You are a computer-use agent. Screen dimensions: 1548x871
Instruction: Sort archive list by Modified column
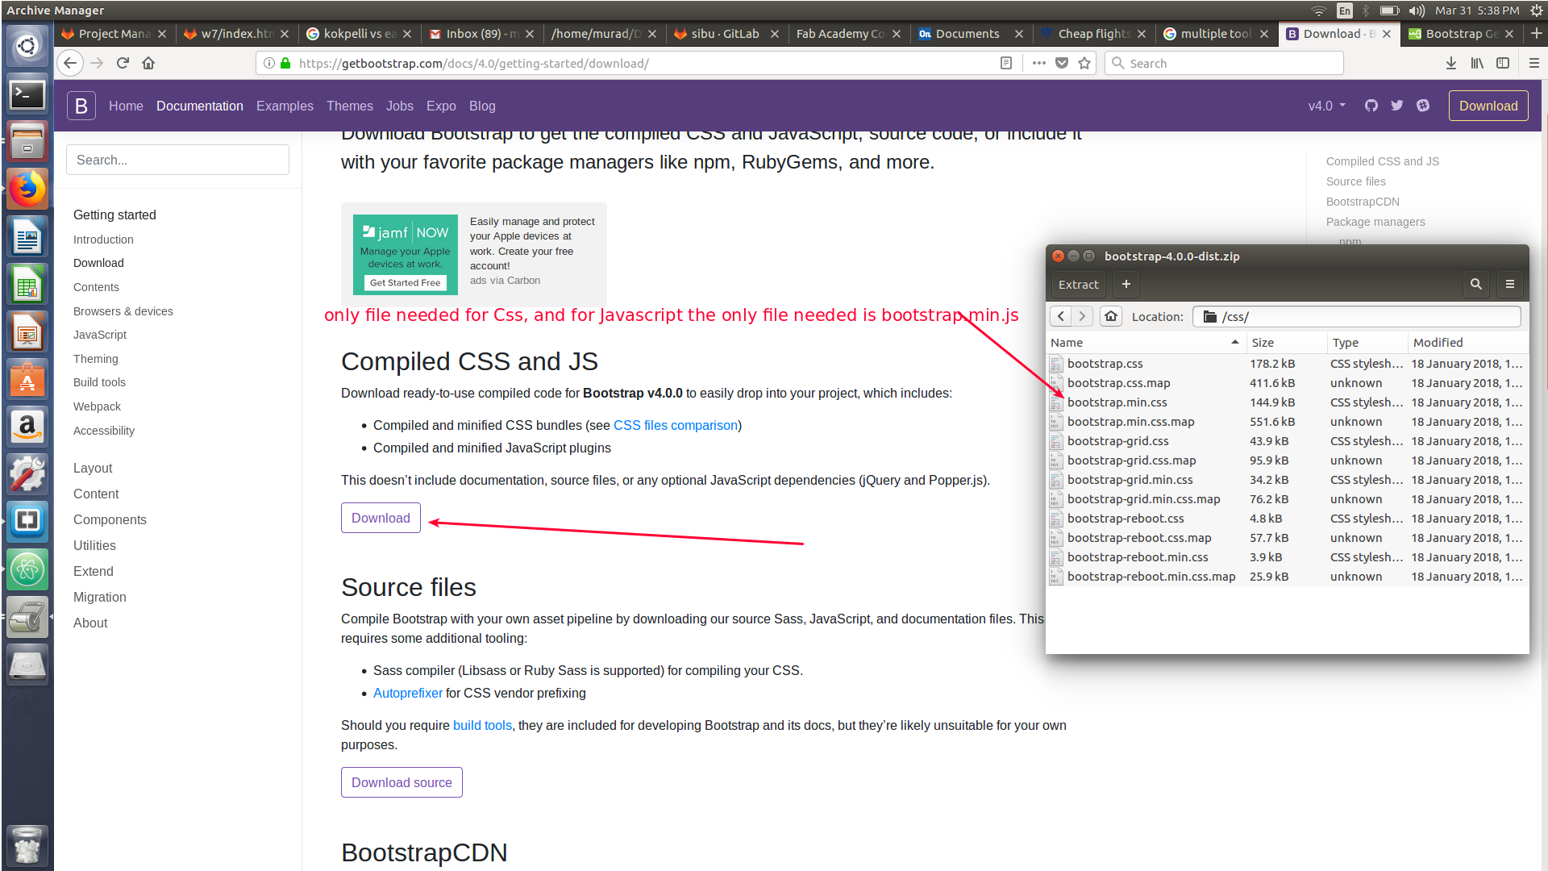tap(1467, 342)
